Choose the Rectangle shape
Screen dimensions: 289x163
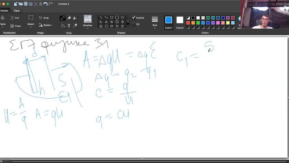tap(112, 18)
